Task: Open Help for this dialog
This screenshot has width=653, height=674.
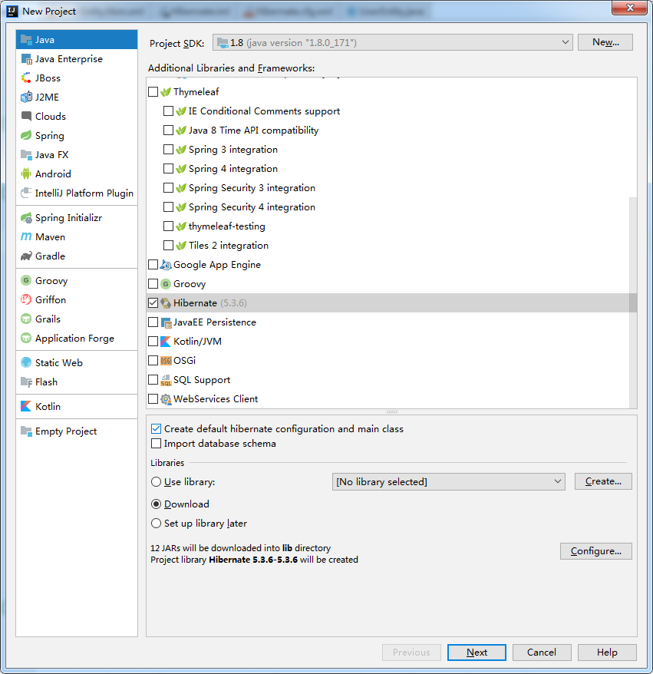Action: click(x=607, y=652)
